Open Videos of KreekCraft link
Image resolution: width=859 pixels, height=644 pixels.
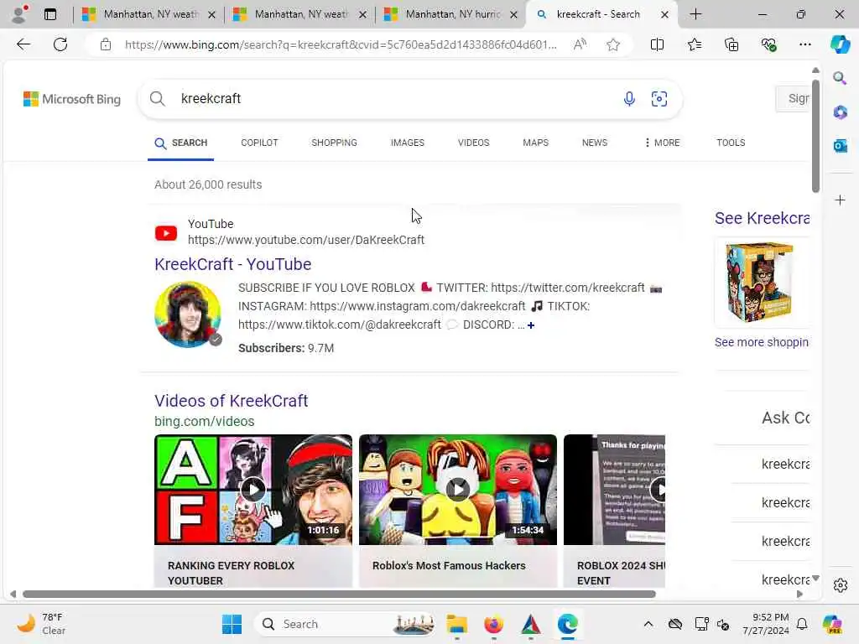tap(232, 401)
